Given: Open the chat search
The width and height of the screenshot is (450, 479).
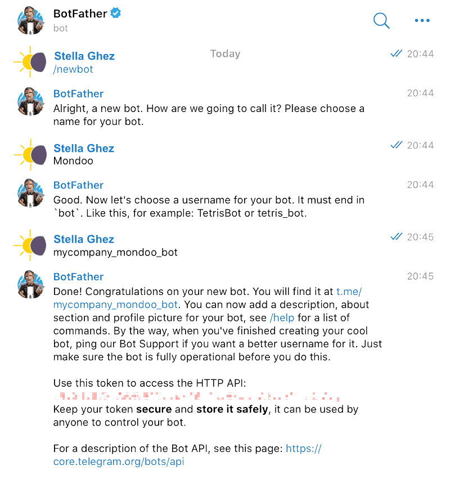Looking at the screenshot, I should point(381,20).
